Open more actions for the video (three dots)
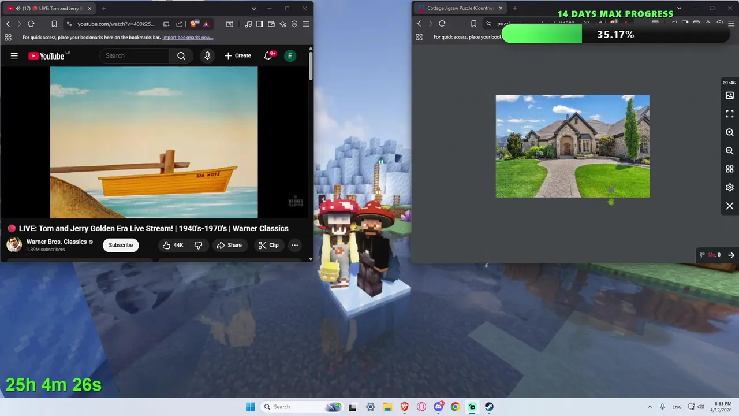739x416 pixels. click(294, 245)
